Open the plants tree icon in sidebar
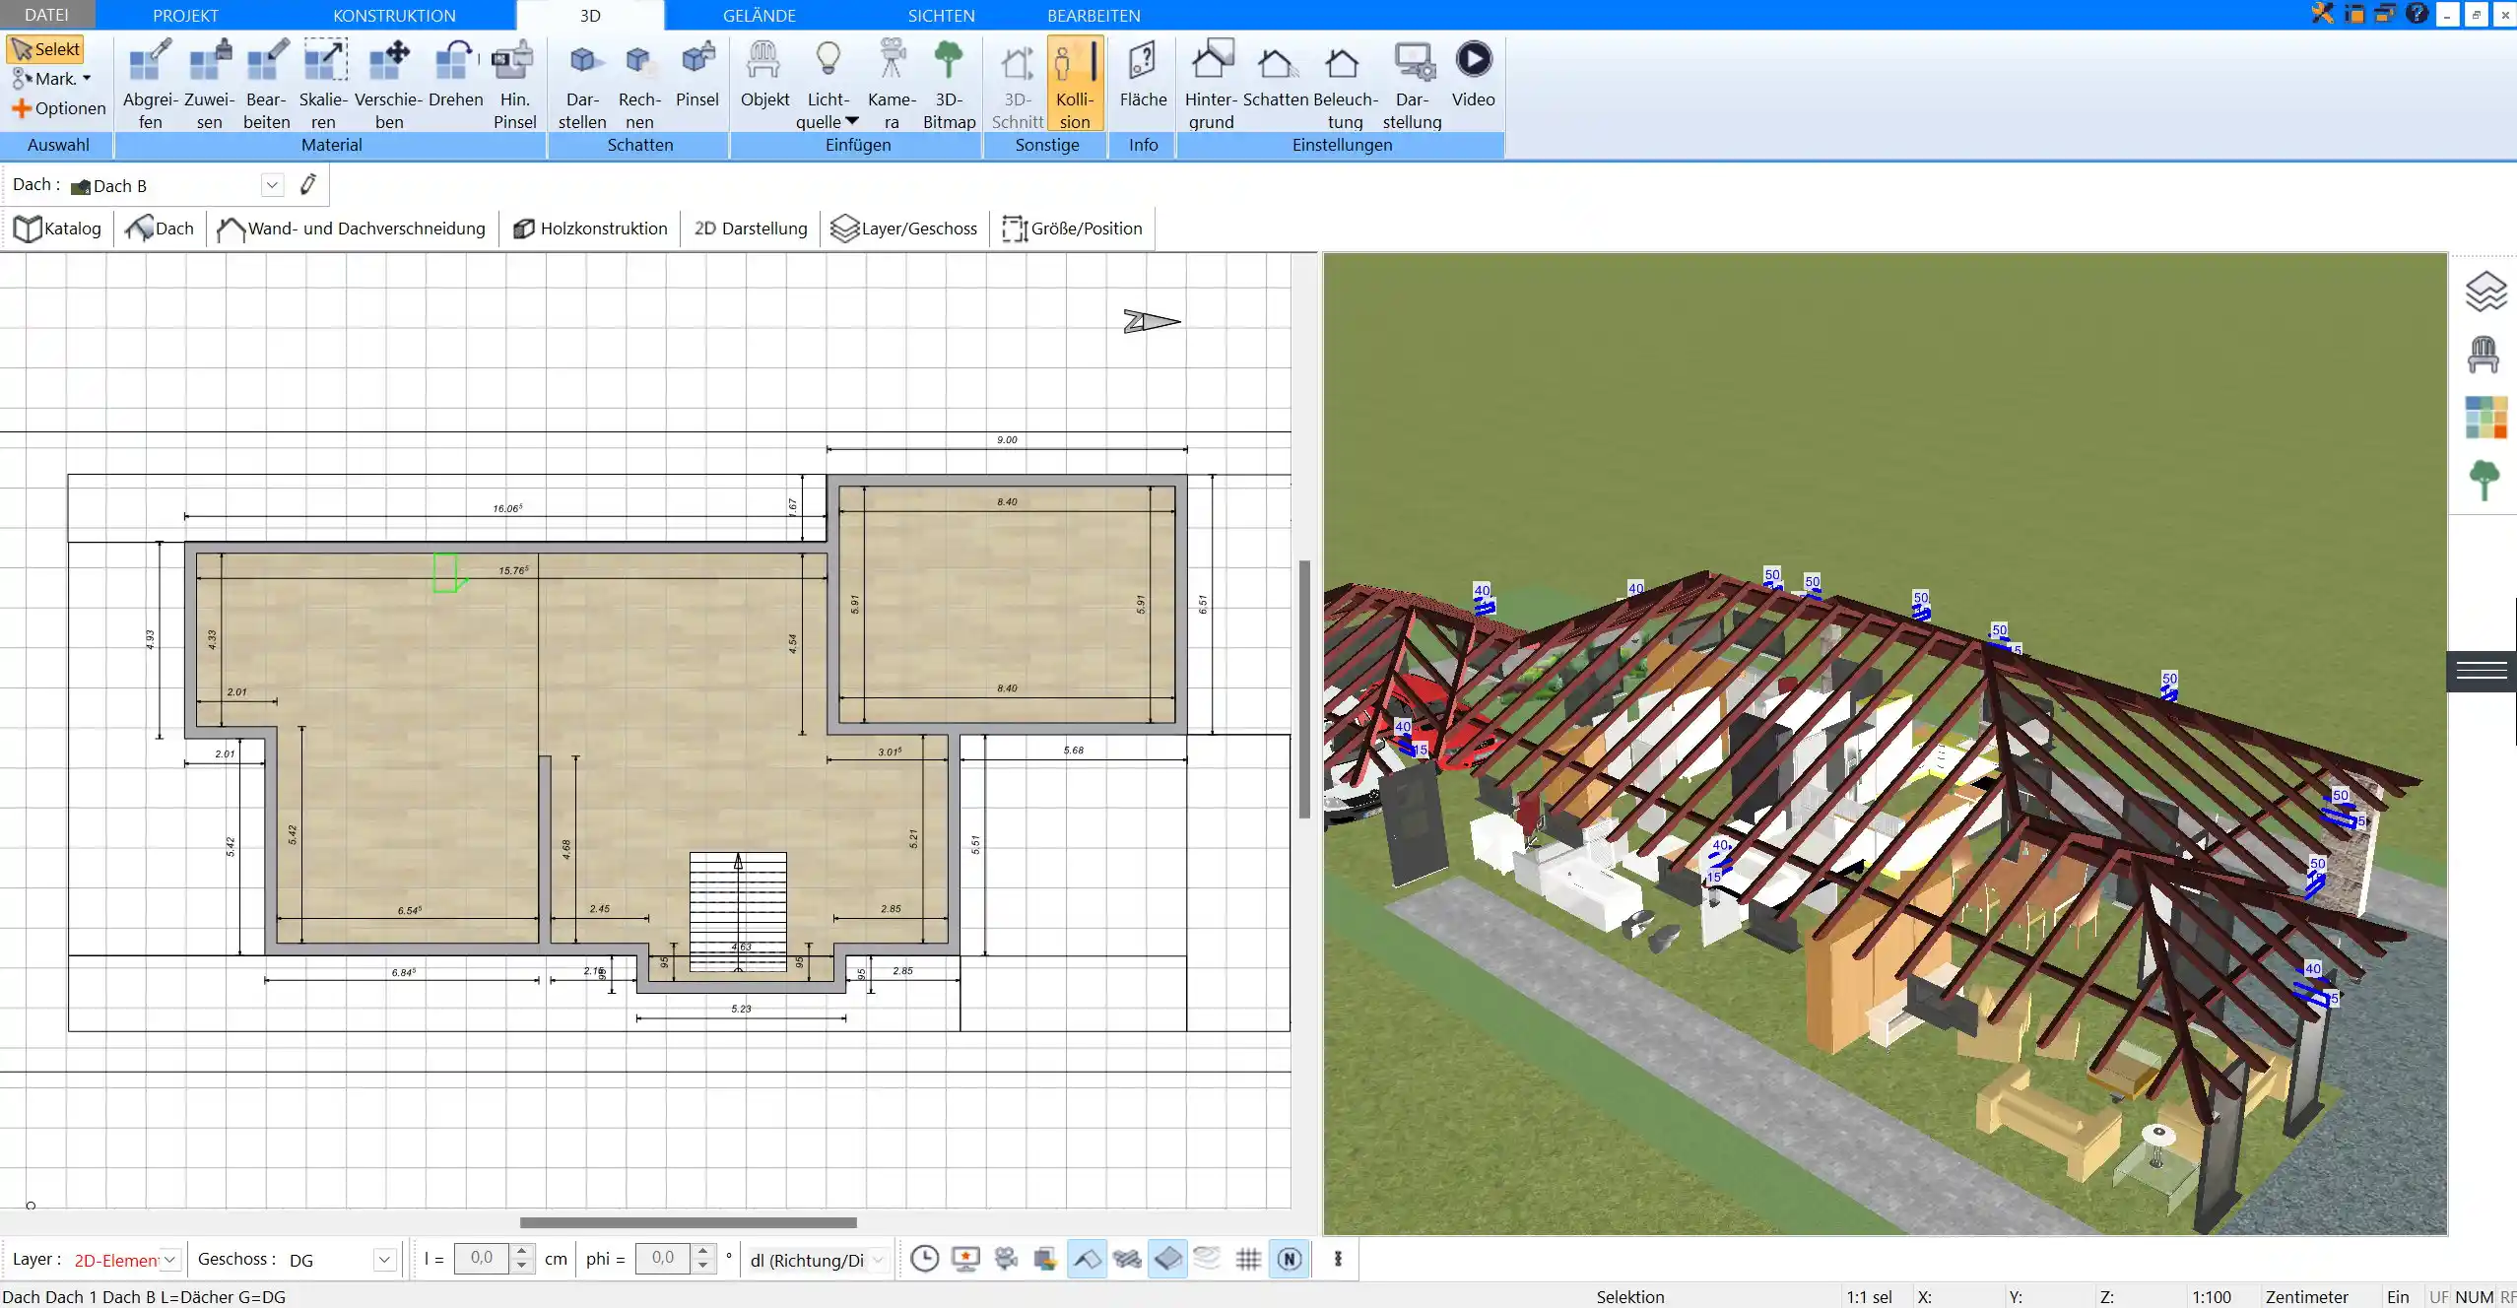The height and width of the screenshot is (1308, 2517). click(x=2484, y=481)
